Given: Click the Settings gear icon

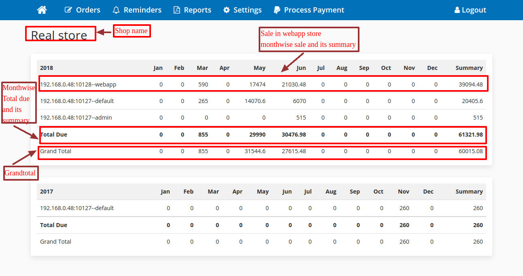Looking at the screenshot, I should [x=227, y=10].
